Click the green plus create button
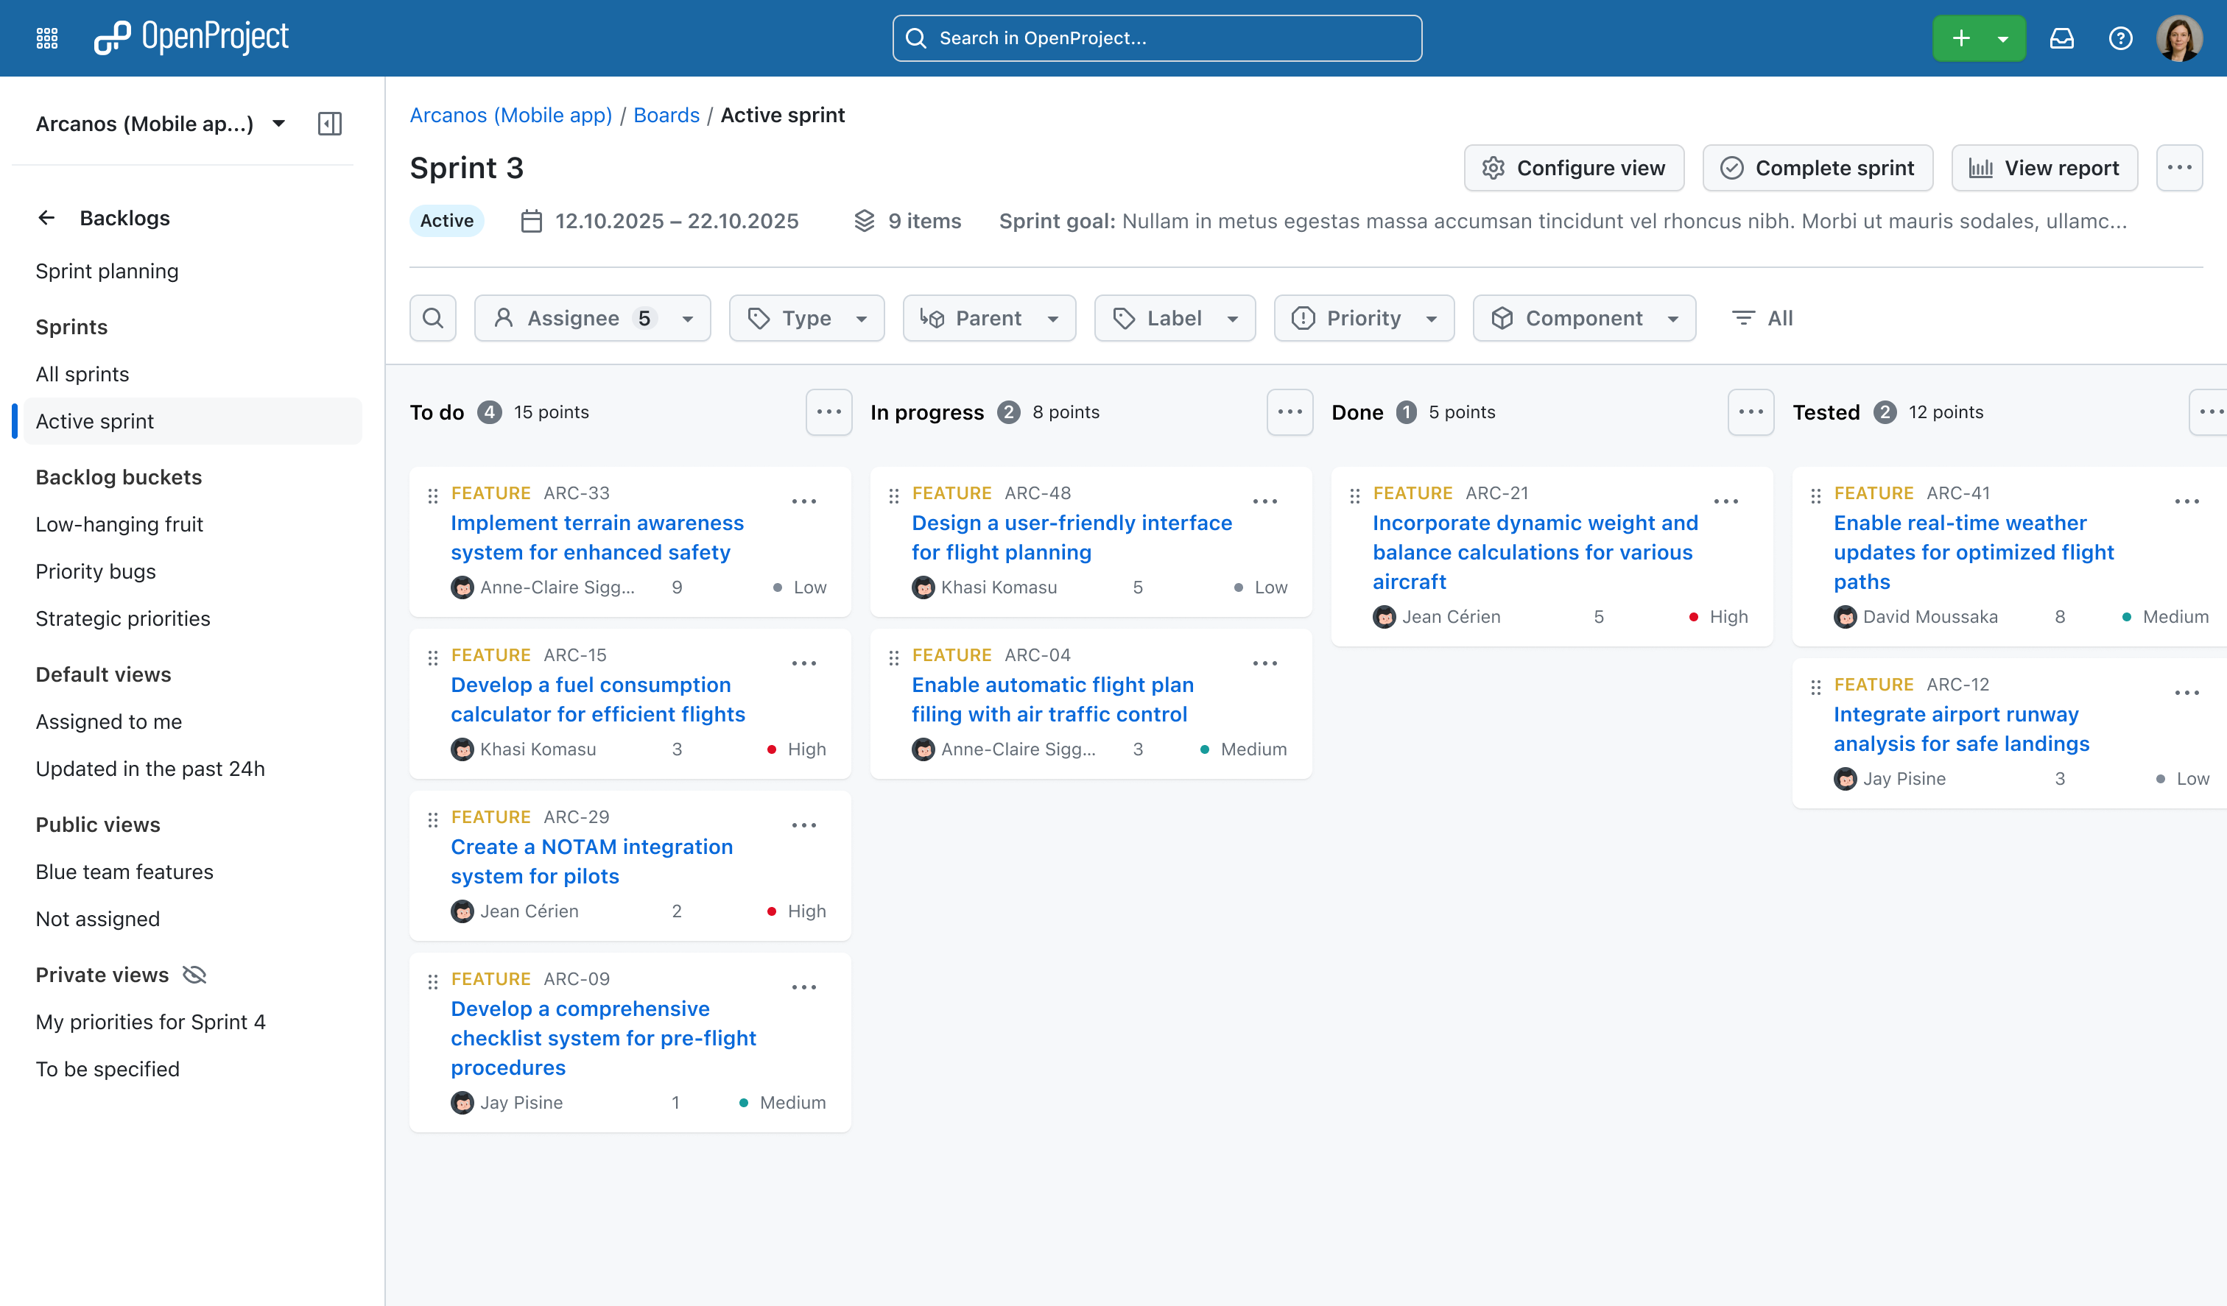2227x1306 pixels. [x=1961, y=38]
